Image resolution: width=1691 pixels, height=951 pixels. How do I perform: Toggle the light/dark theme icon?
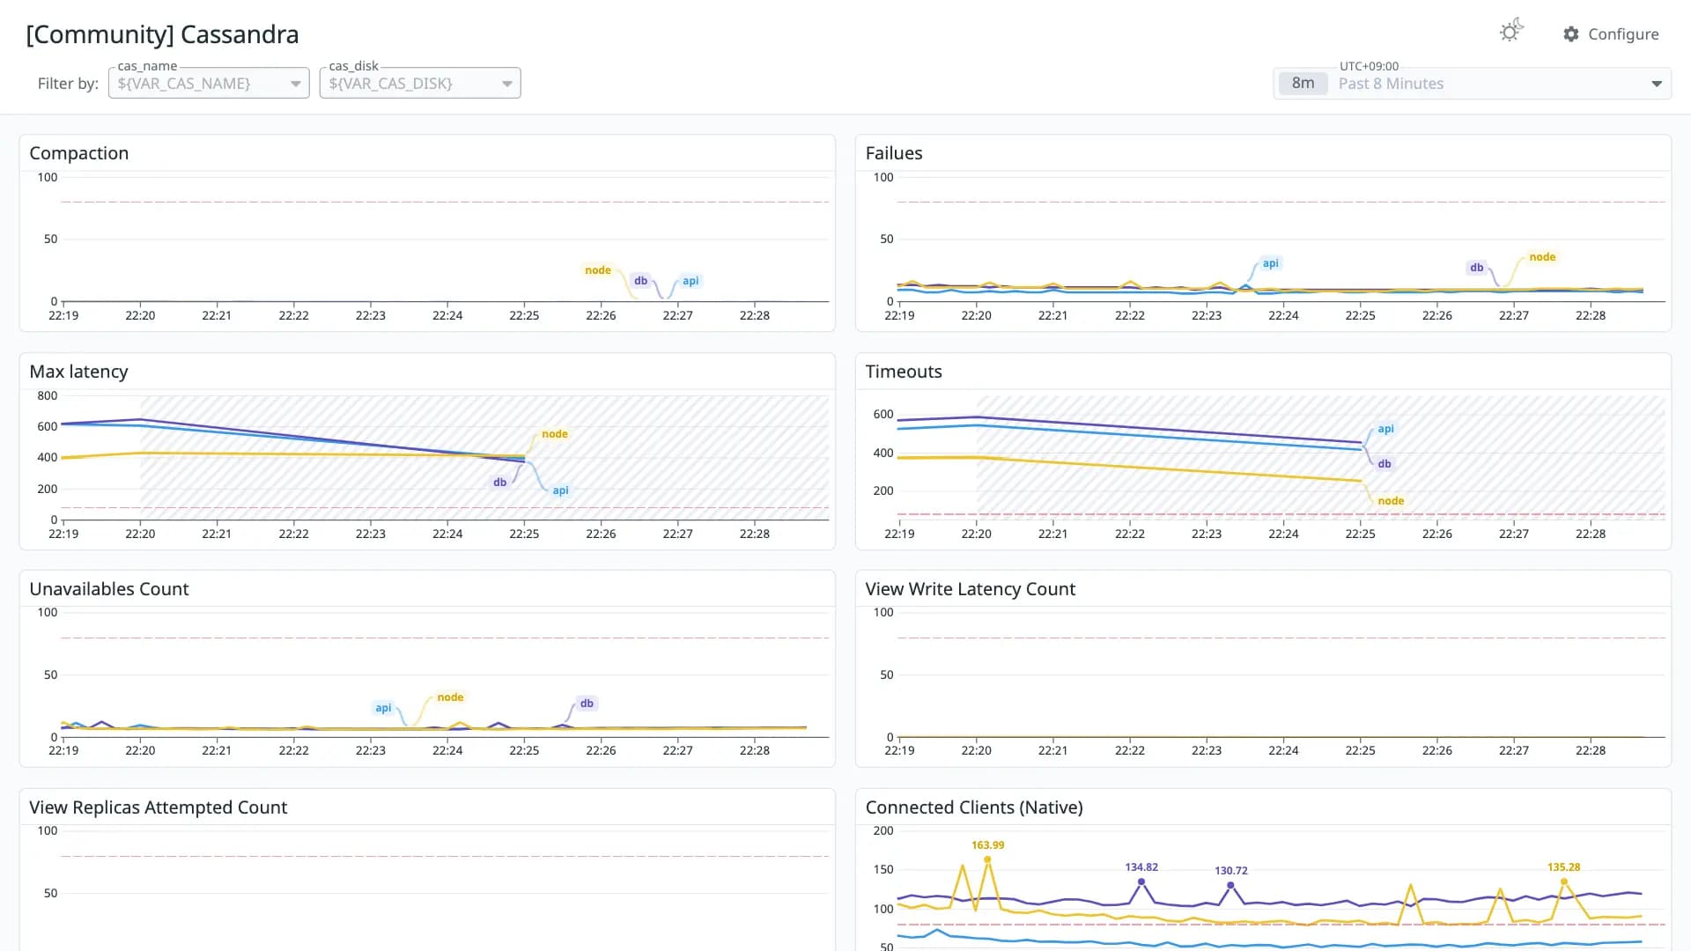(x=1511, y=32)
